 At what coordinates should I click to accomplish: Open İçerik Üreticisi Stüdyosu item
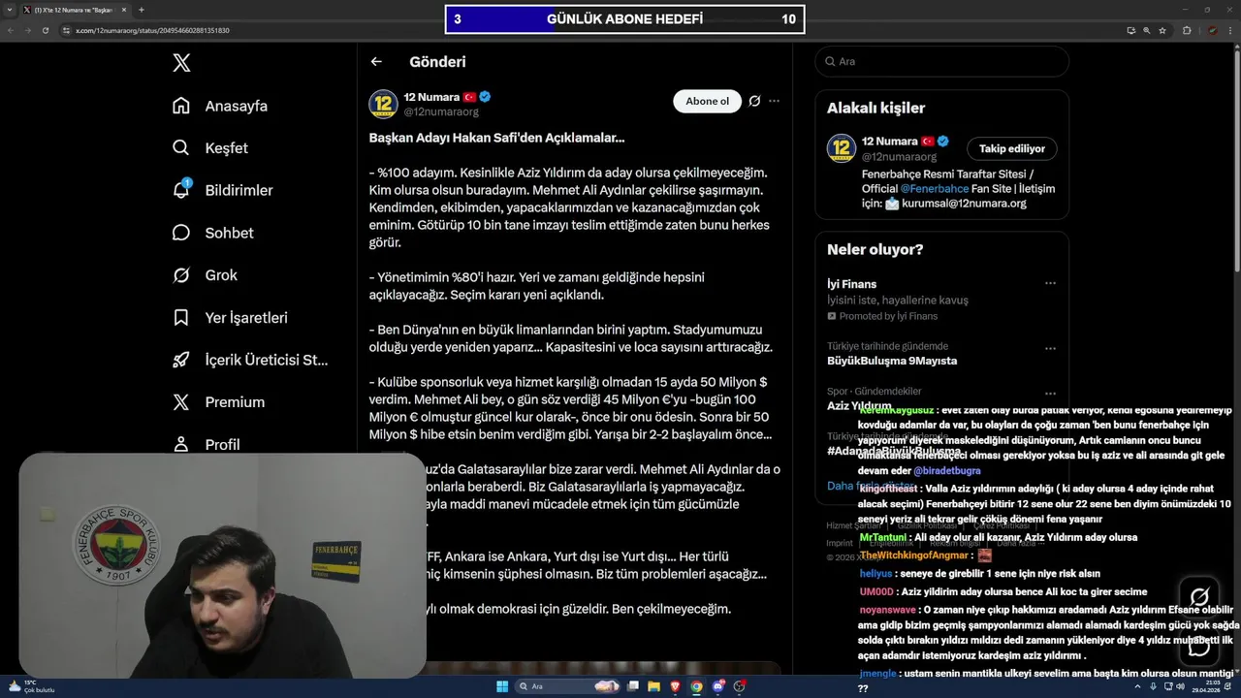(251, 360)
